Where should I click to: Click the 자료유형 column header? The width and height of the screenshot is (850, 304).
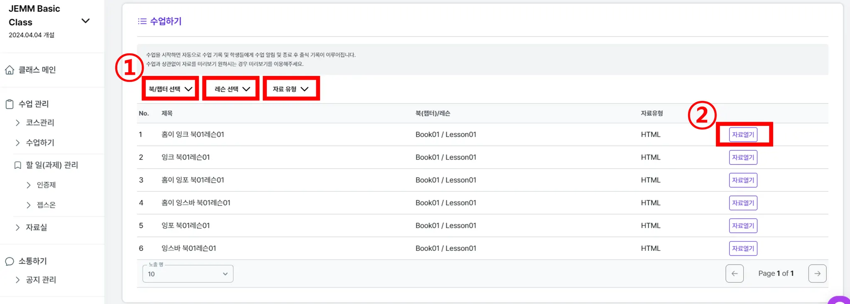click(x=652, y=113)
